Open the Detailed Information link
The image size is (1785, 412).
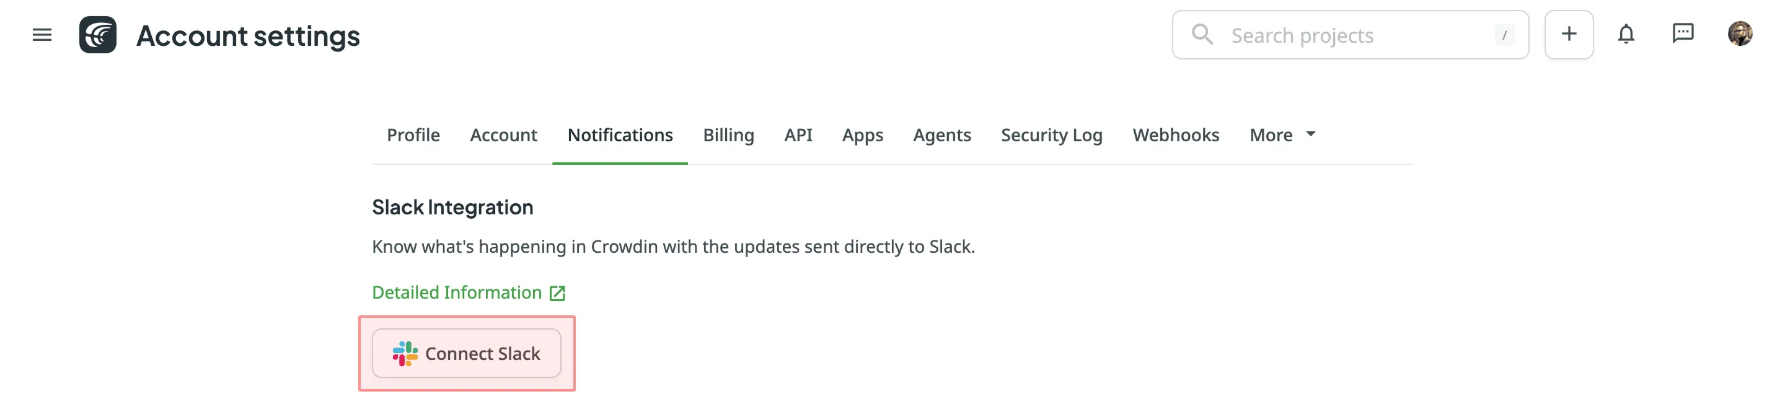pos(457,292)
